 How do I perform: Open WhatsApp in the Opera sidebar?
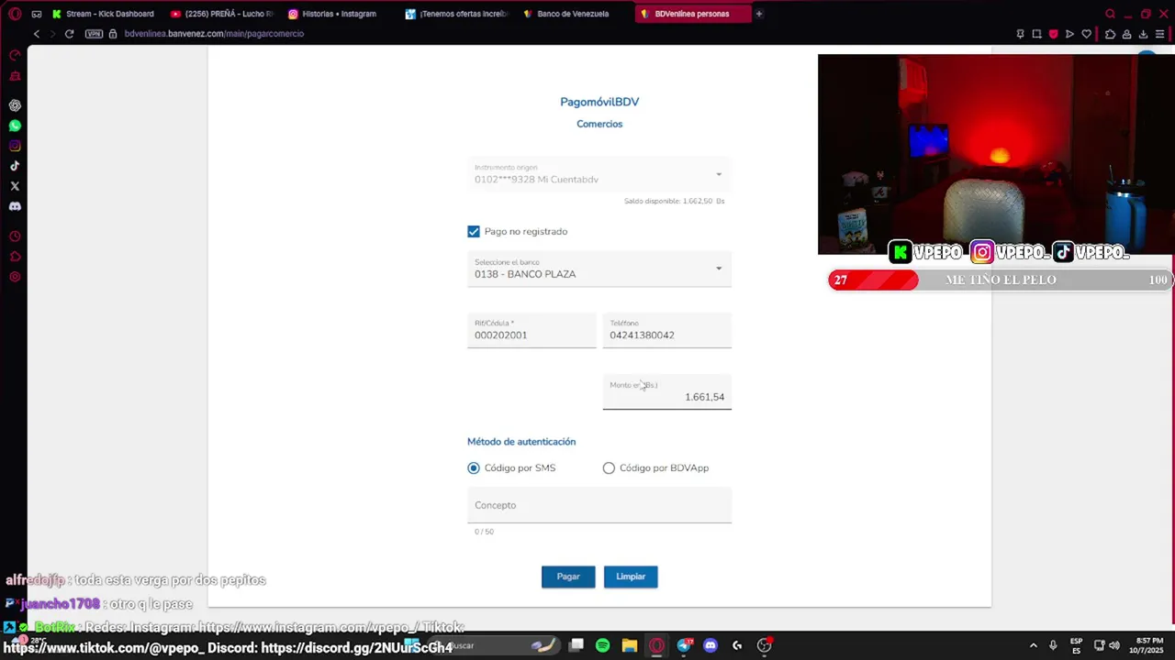coord(15,126)
